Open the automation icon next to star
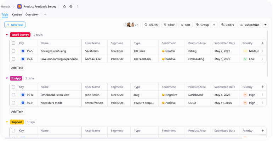The height and width of the screenshot is (141, 273). [x=71, y=6]
